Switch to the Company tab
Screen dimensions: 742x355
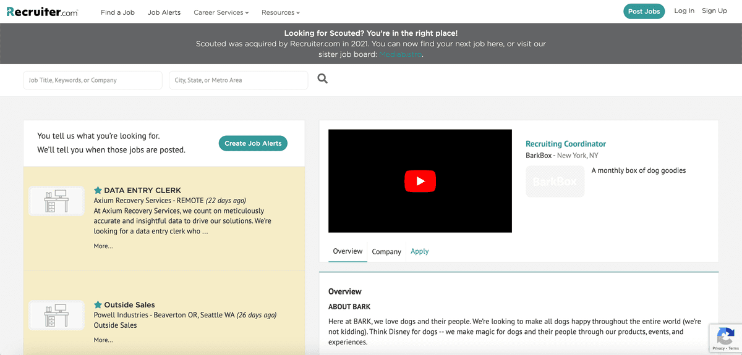[x=386, y=252]
